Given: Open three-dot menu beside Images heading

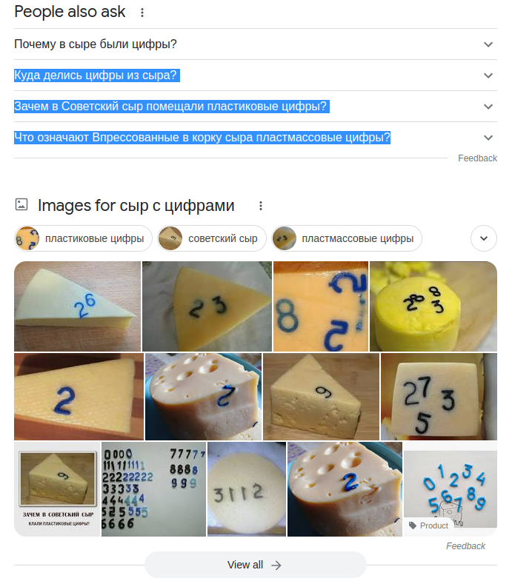Looking at the screenshot, I should 261,206.
